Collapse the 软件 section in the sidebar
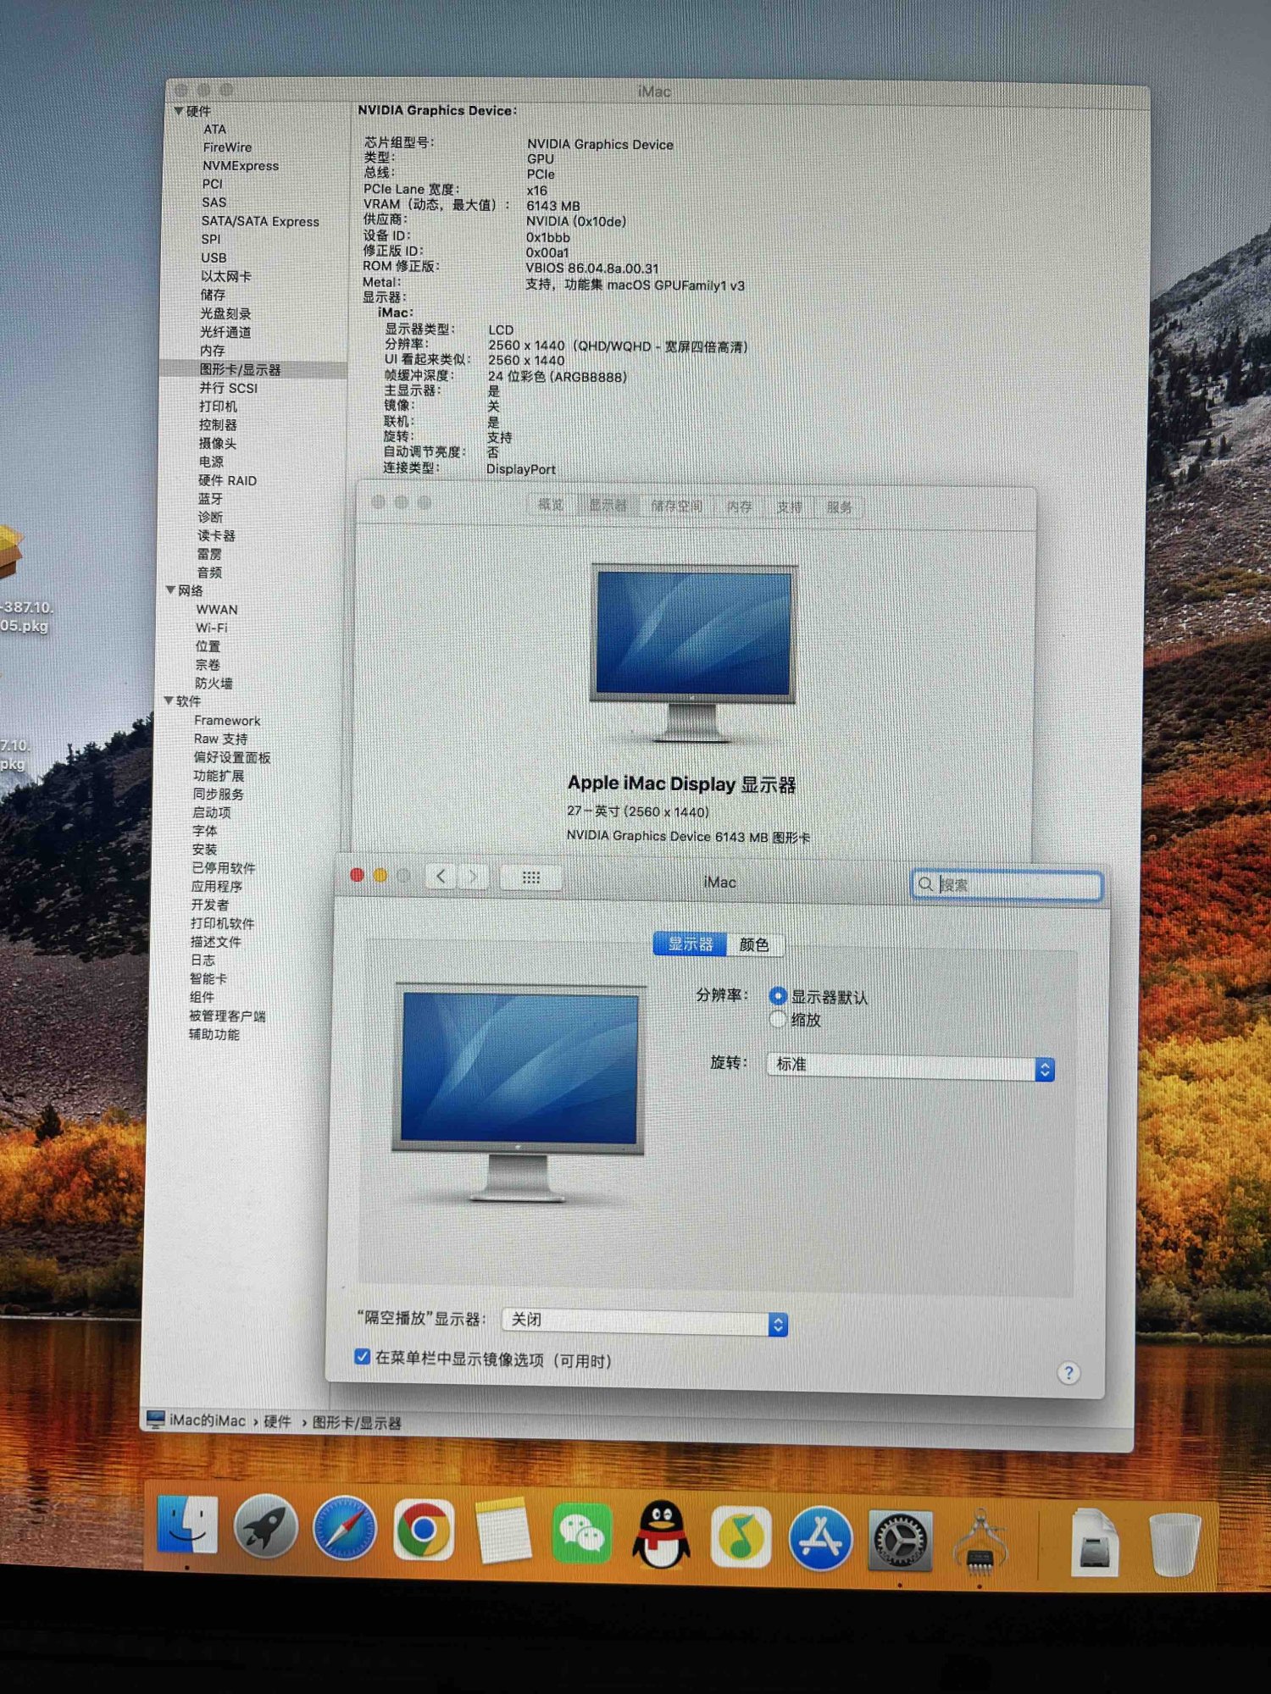1271x1694 pixels. coord(169,700)
